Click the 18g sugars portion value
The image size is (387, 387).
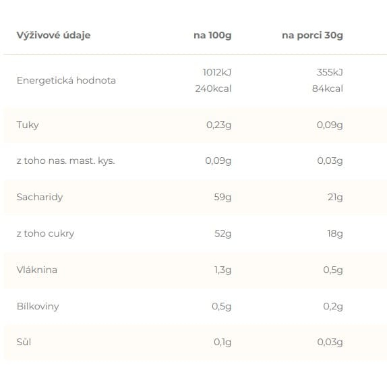[x=335, y=233]
